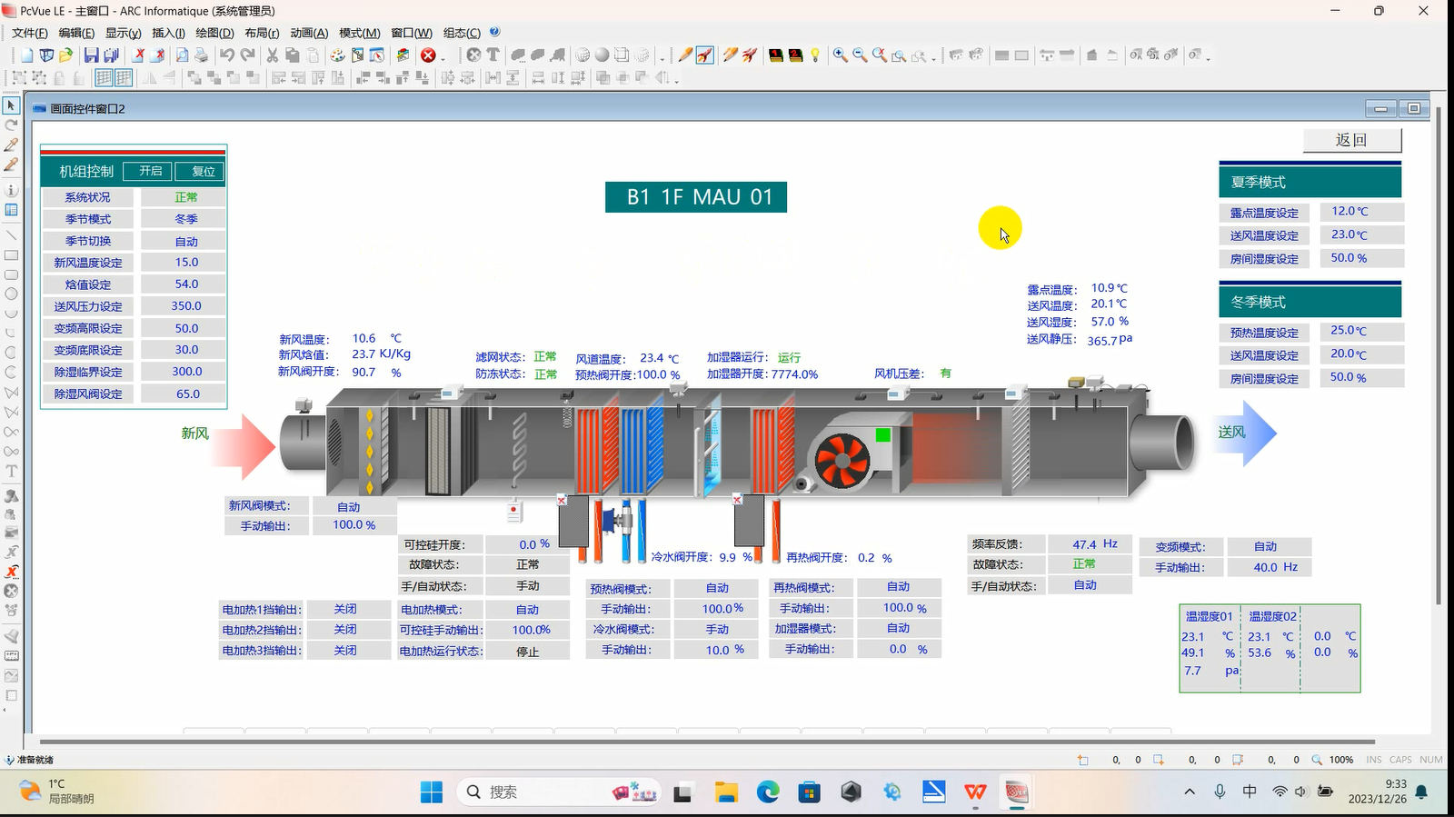Screen dimensions: 1454x817
Task: Expand dropdown arrow beside red X icon
Action: coord(443,58)
